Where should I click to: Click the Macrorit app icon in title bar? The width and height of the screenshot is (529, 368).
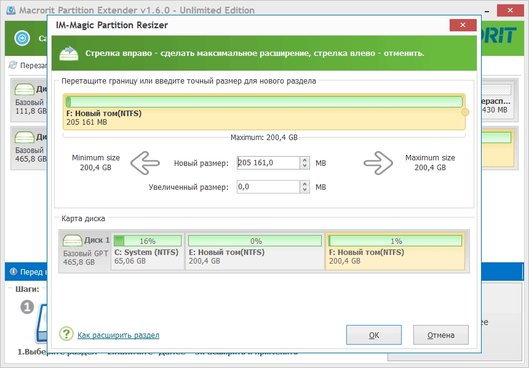point(11,10)
